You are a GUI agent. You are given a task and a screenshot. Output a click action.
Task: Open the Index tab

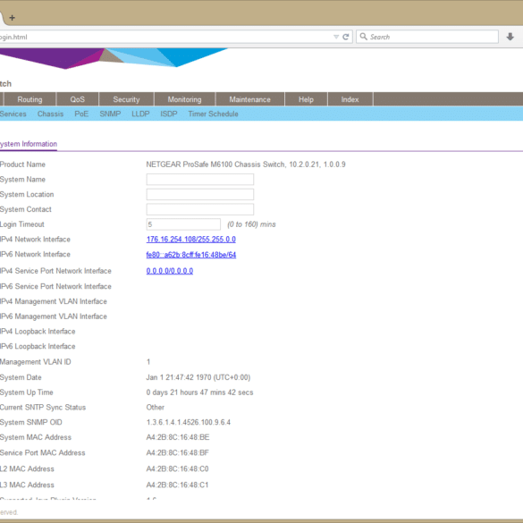tap(350, 99)
